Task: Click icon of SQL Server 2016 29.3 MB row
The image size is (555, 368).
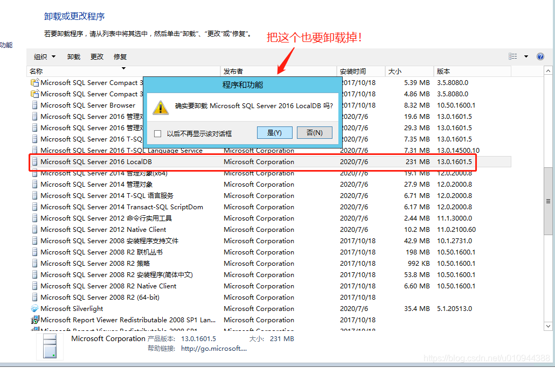Action: [x=34, y=128]
